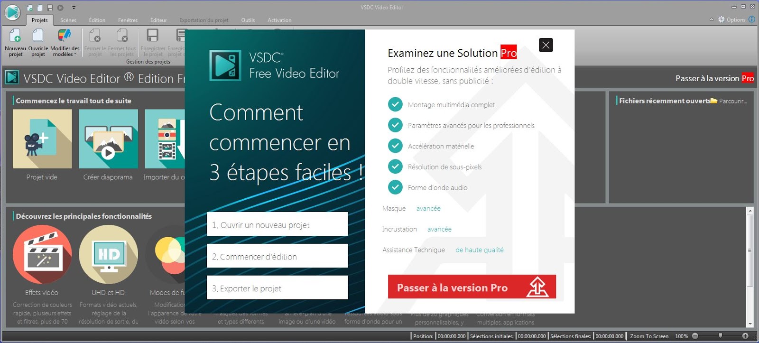759x343 pixels.
Task: Open the Éditeur ribbon tab
Action: [158, 20]
